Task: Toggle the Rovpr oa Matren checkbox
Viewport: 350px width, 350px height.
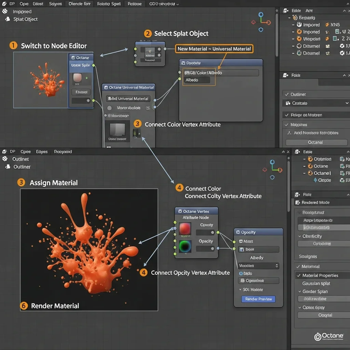Action: point(287,115)
